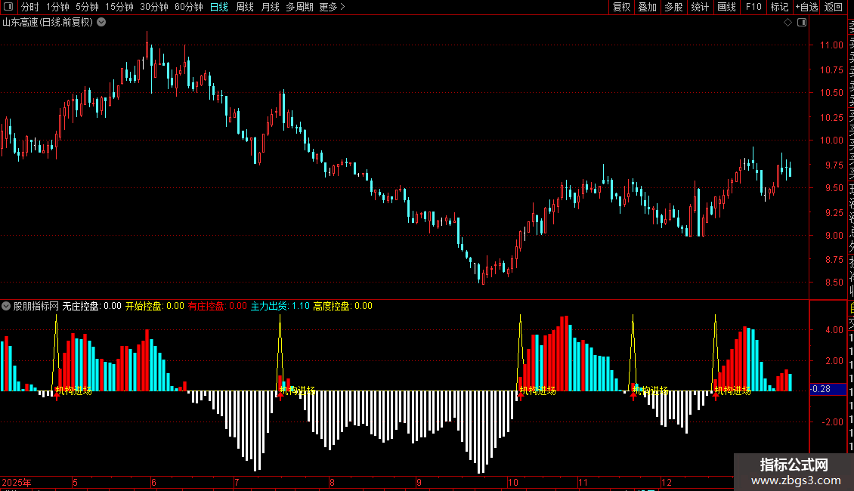
Task: Open the dropdown arrow beside 山东高速 title
Action: [101, 23]
